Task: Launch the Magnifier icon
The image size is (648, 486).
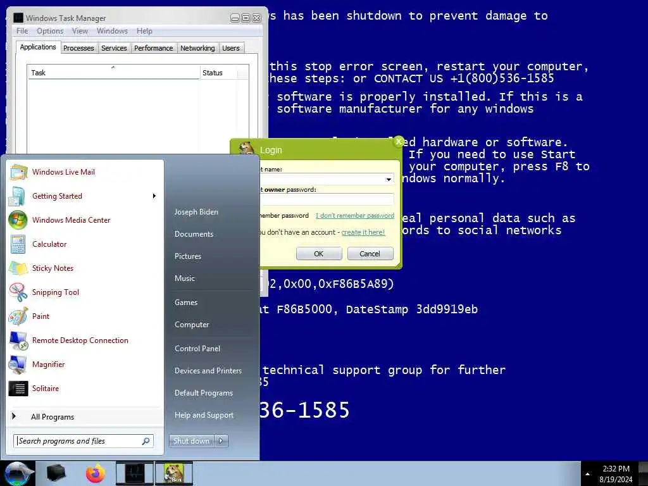Action: [x=18, y=364]
